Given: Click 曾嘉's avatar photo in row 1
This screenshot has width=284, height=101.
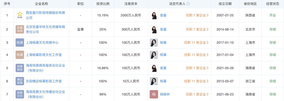Looking at the screenshot, I should 154,15.
